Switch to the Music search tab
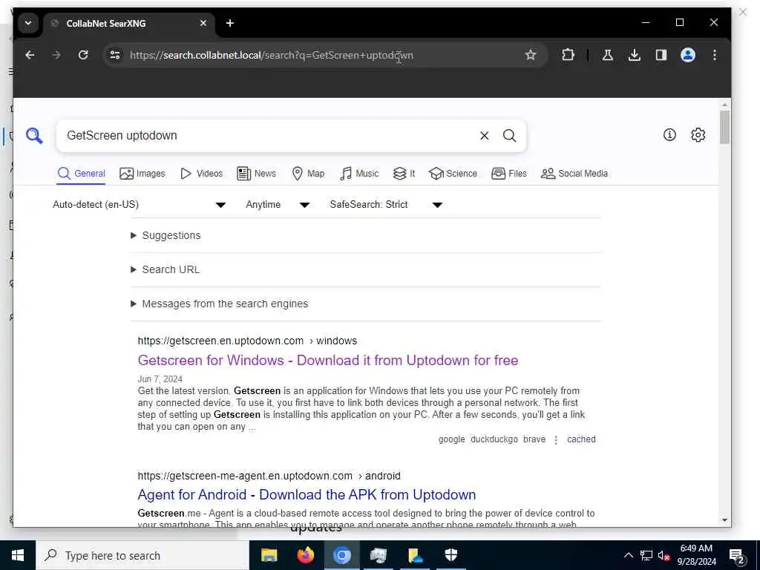This screenshot has height=570, width=760. [359, 174]
